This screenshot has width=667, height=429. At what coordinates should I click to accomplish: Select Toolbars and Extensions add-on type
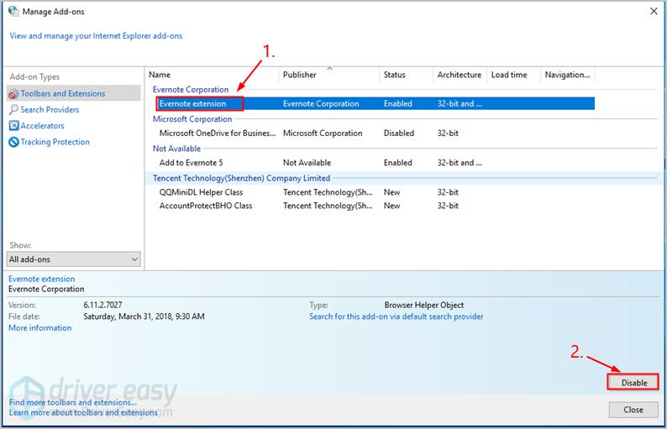pos(74,93)
